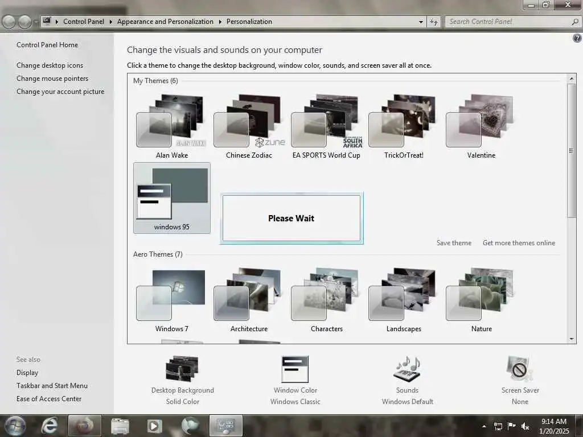Click the network tray icon
Viewport: 583px width, 437px height.
[x=498, y=427]
